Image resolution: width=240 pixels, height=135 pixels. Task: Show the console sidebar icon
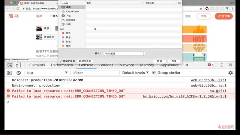(x=9, y=73)
